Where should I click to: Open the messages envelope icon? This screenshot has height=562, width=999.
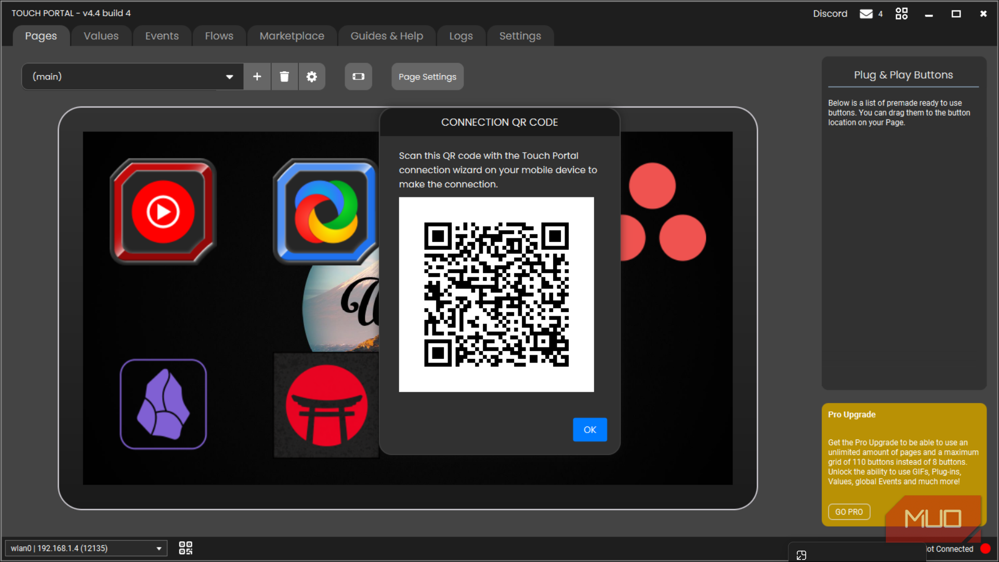coord(866,14)
